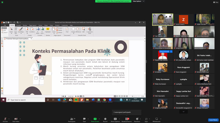Open Customize Tools
This screenshot has width=220, height=123.
tap(89, 30)
